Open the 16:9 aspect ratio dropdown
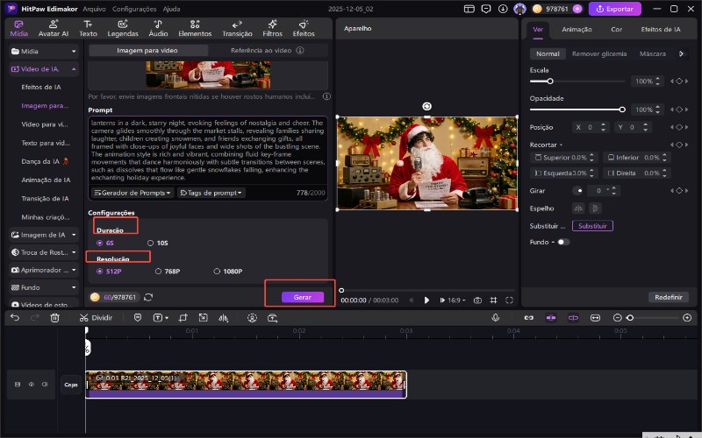 [454, 300]
